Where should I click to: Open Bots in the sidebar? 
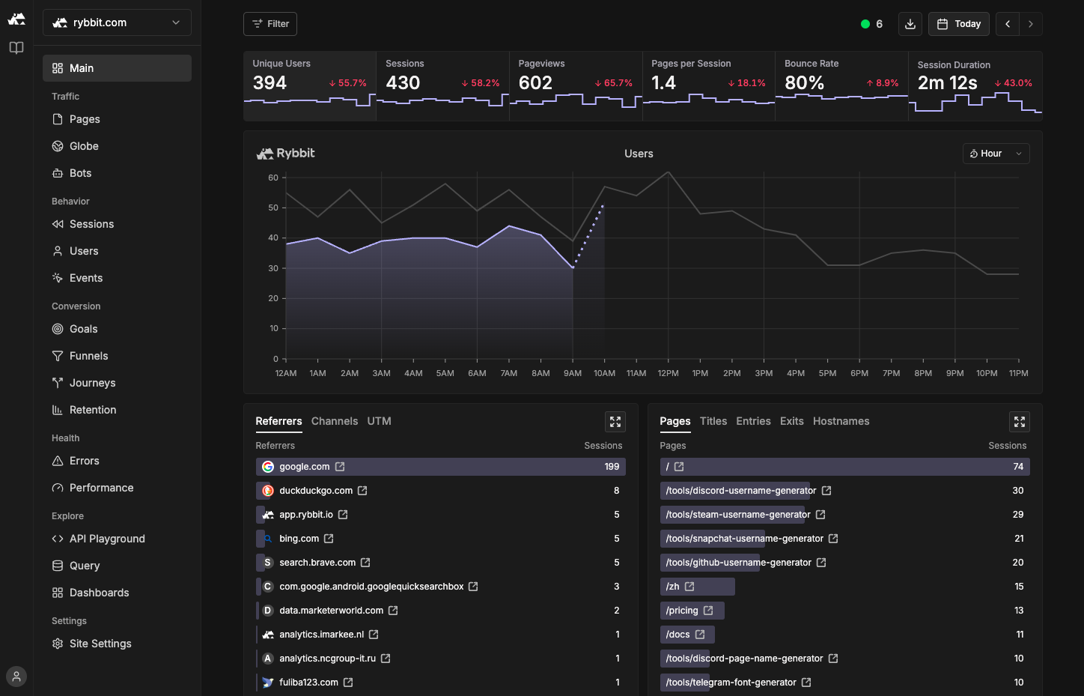(x=117, y=173)
